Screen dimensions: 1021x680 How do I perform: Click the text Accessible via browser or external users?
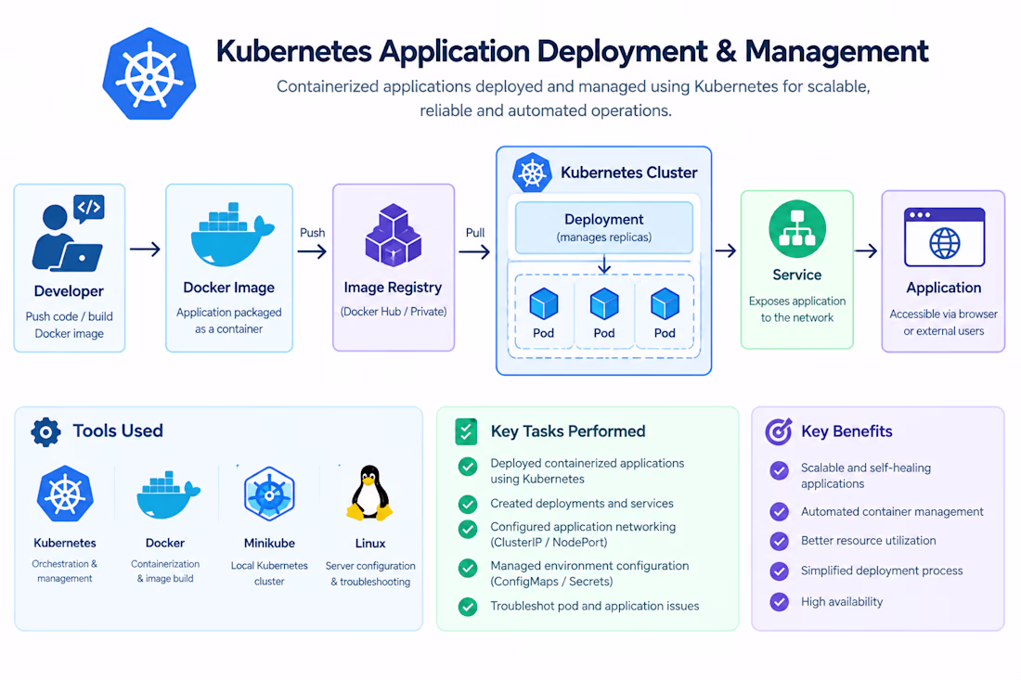[x=944, y=322]
